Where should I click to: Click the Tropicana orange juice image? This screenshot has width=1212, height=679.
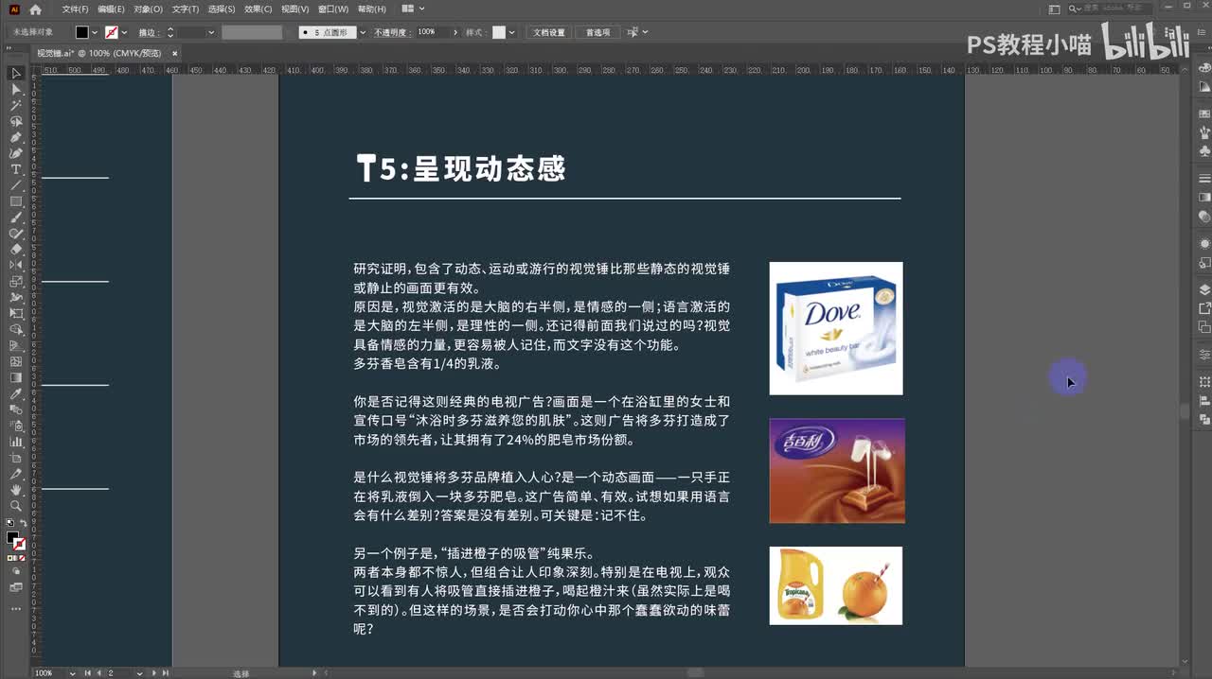point(836,585)
